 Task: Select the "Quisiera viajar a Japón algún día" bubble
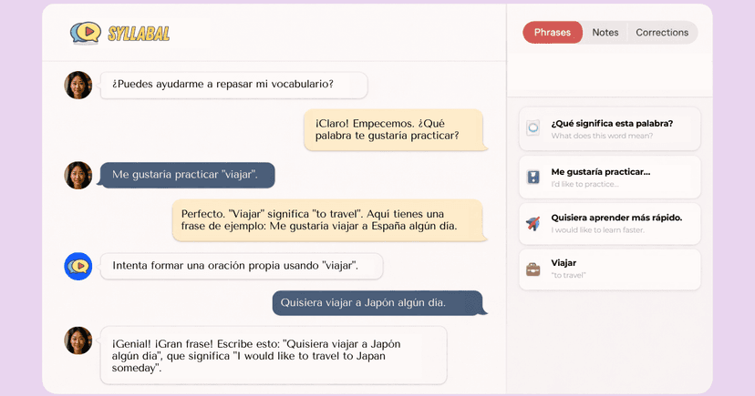378,303
